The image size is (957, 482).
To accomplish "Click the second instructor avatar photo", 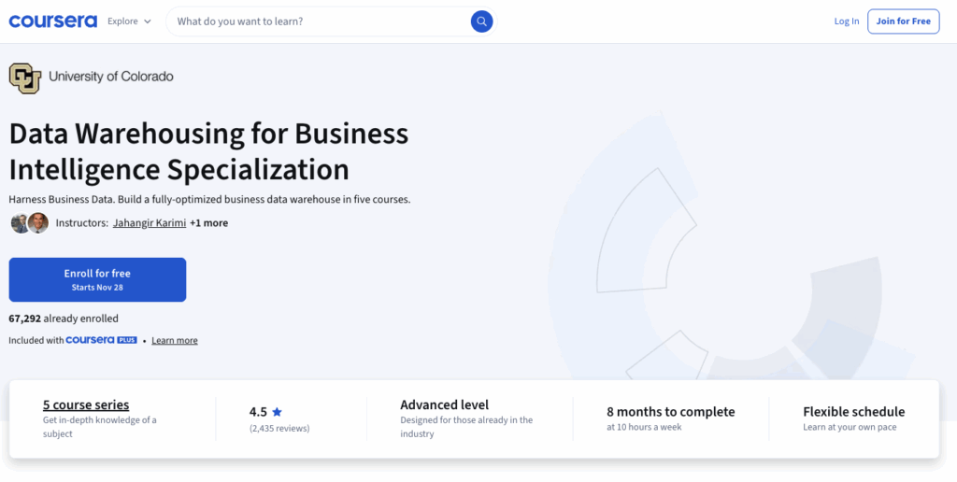I will click(x=38, y=223).
